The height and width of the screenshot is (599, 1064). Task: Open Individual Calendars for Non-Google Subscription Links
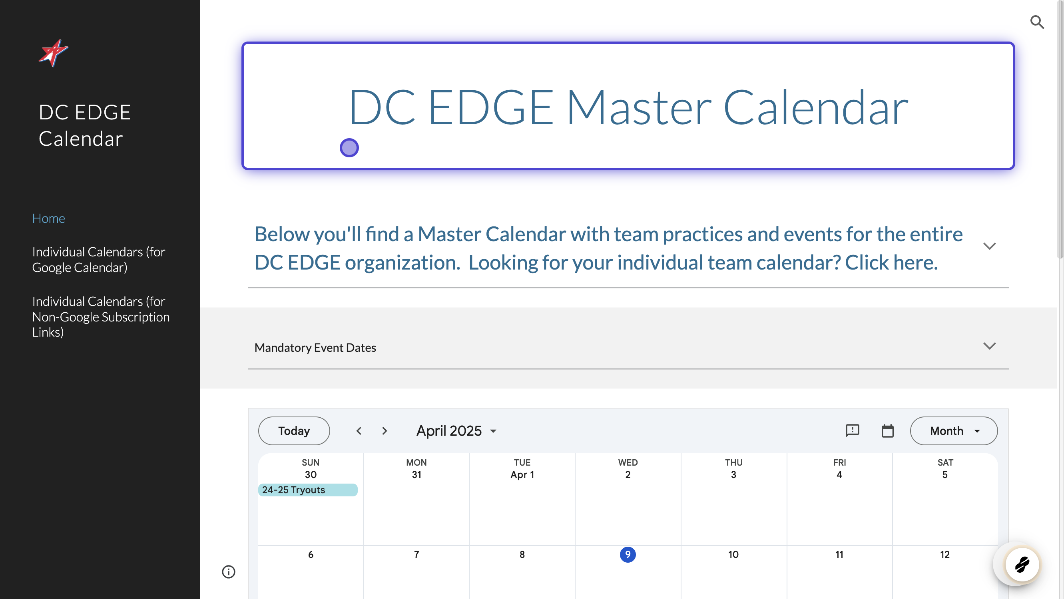(x=100, y=316)
